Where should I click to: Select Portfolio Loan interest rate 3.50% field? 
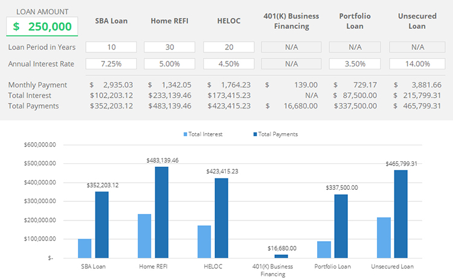[x=355, y=63]
